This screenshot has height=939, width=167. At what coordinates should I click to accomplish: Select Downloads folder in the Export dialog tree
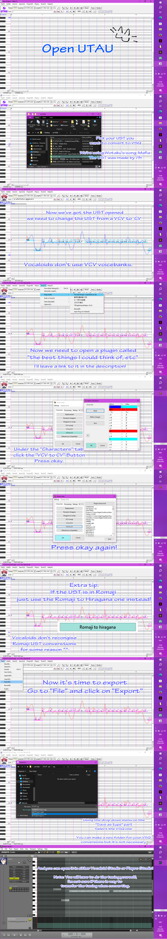click(x=26, y=787)
